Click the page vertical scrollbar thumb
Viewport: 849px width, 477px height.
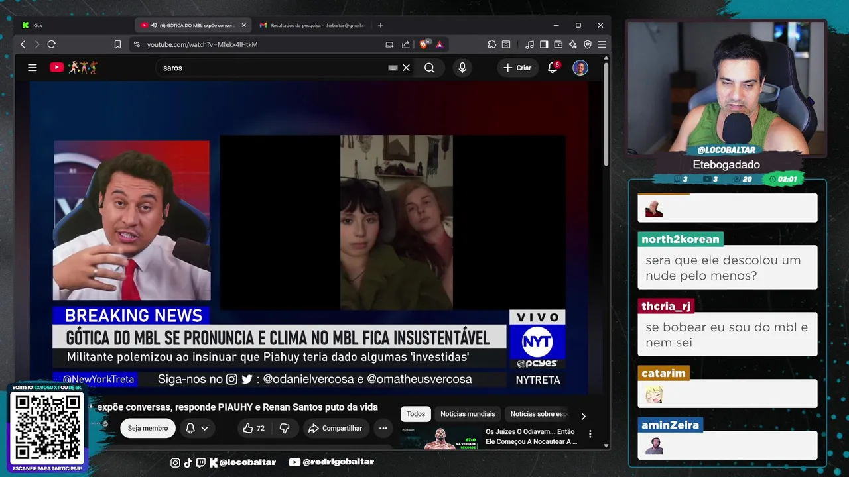(606, 113)
